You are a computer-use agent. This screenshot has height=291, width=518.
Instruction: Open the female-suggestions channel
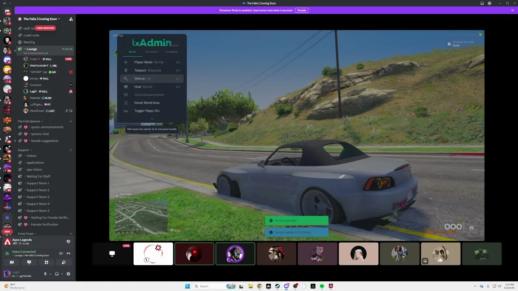click(45, 141)
